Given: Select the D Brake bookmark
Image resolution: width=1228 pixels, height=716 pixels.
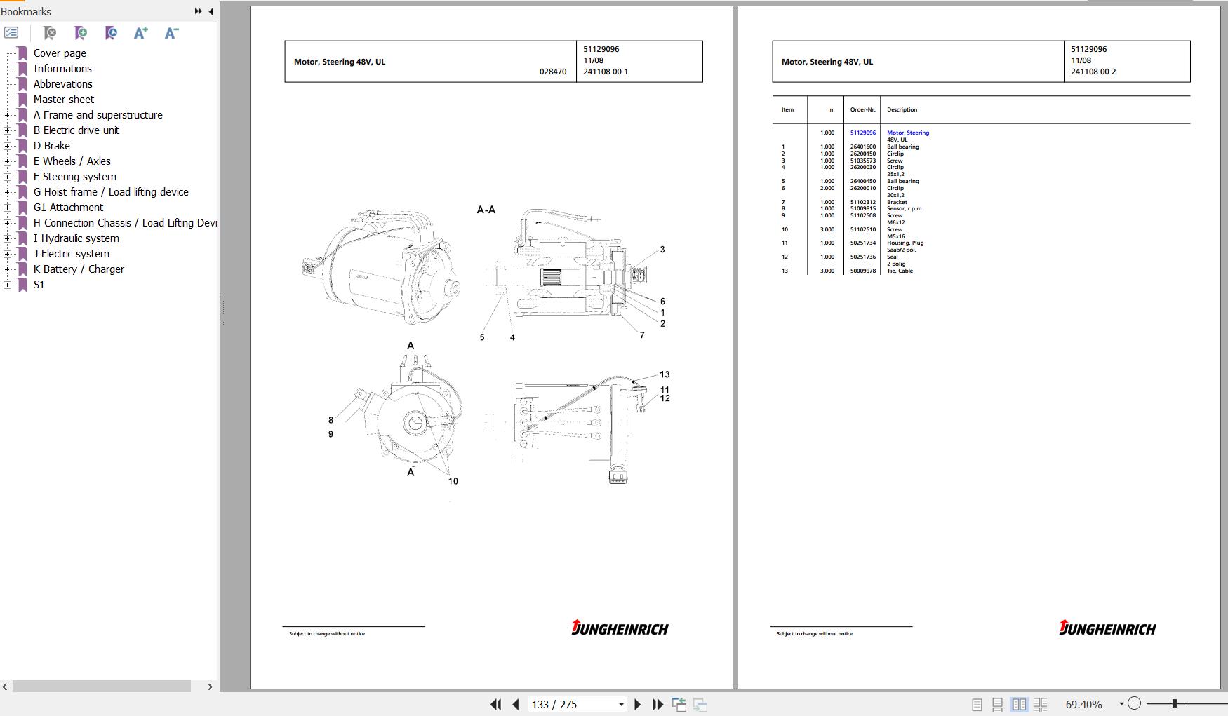Looking at the screenshot, I should [x=51, y=146].
